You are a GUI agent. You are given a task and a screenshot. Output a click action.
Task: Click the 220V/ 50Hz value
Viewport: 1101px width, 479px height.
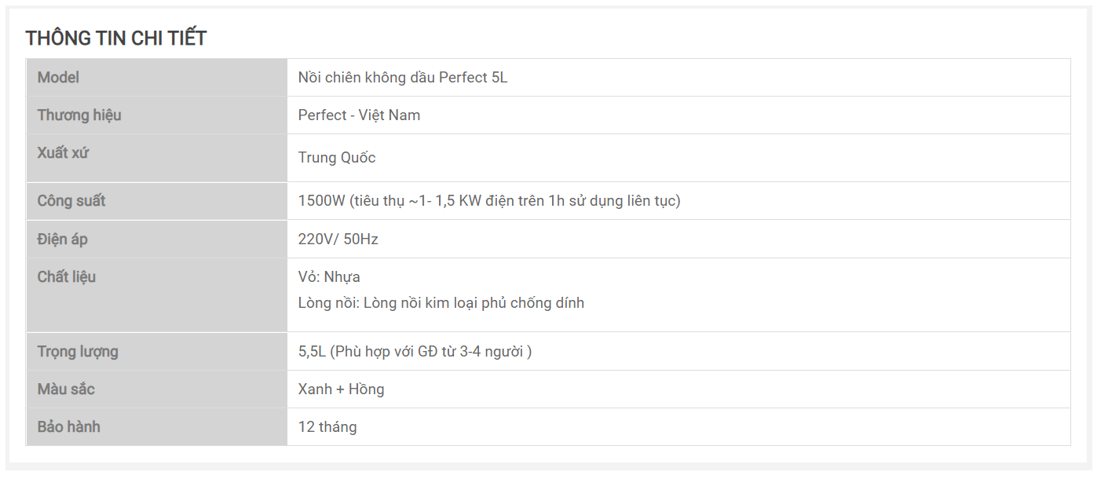tap(338, 239)
